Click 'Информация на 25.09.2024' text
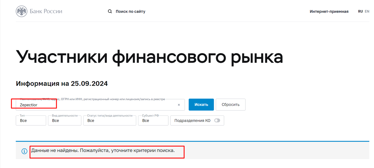The image size is (374, 168). pos(62,84)
